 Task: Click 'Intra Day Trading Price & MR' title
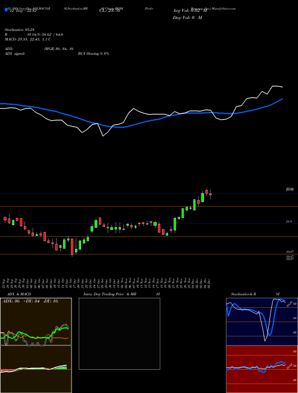[x=110, y=294]
